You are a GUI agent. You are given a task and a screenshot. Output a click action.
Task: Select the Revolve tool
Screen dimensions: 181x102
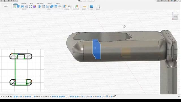(x=22, y=6)
